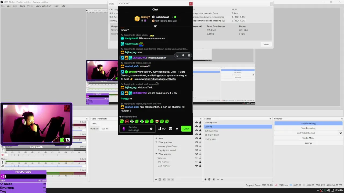Pin DEADBOY17's twhchtk message
This screenshot has height=193, width=344.
click(183, 55)
